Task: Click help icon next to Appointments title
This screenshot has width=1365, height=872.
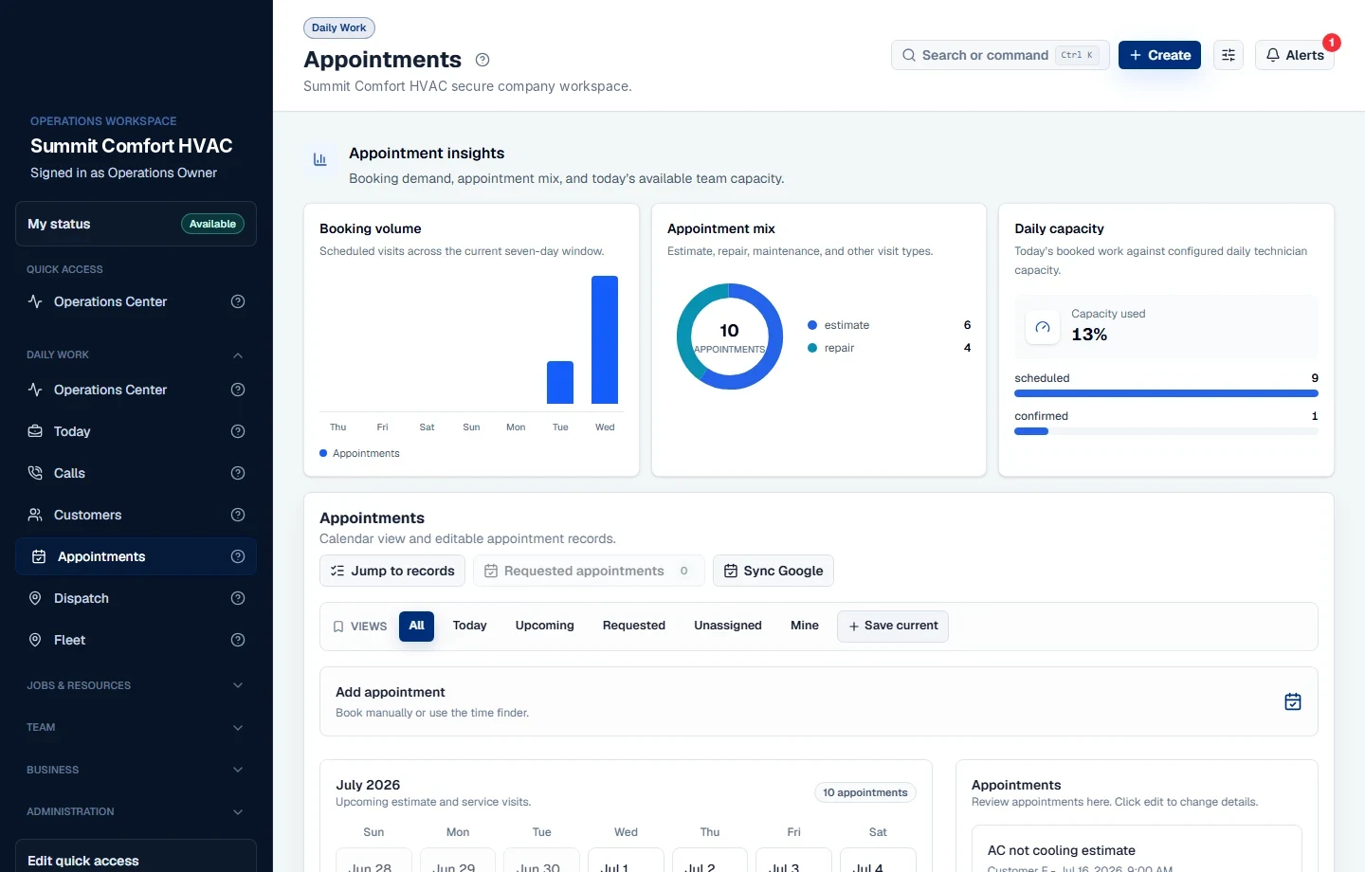Action: tap(482, 60)
